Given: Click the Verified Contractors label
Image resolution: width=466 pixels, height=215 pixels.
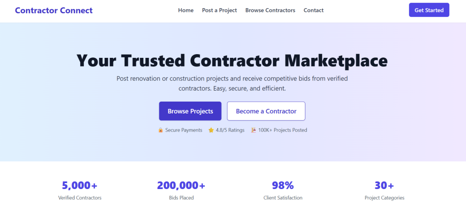Looking at the screenshot, I should click(x=80, y=198).
